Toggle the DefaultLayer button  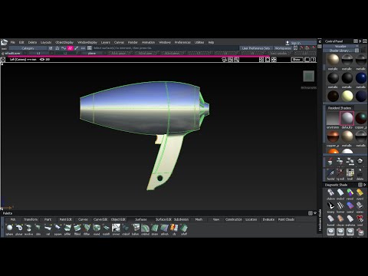point(13,54)
